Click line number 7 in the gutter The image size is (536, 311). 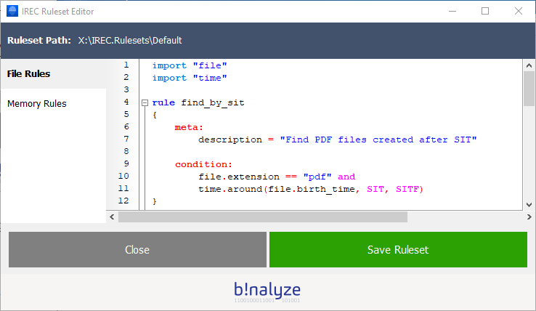coord(126,139)
